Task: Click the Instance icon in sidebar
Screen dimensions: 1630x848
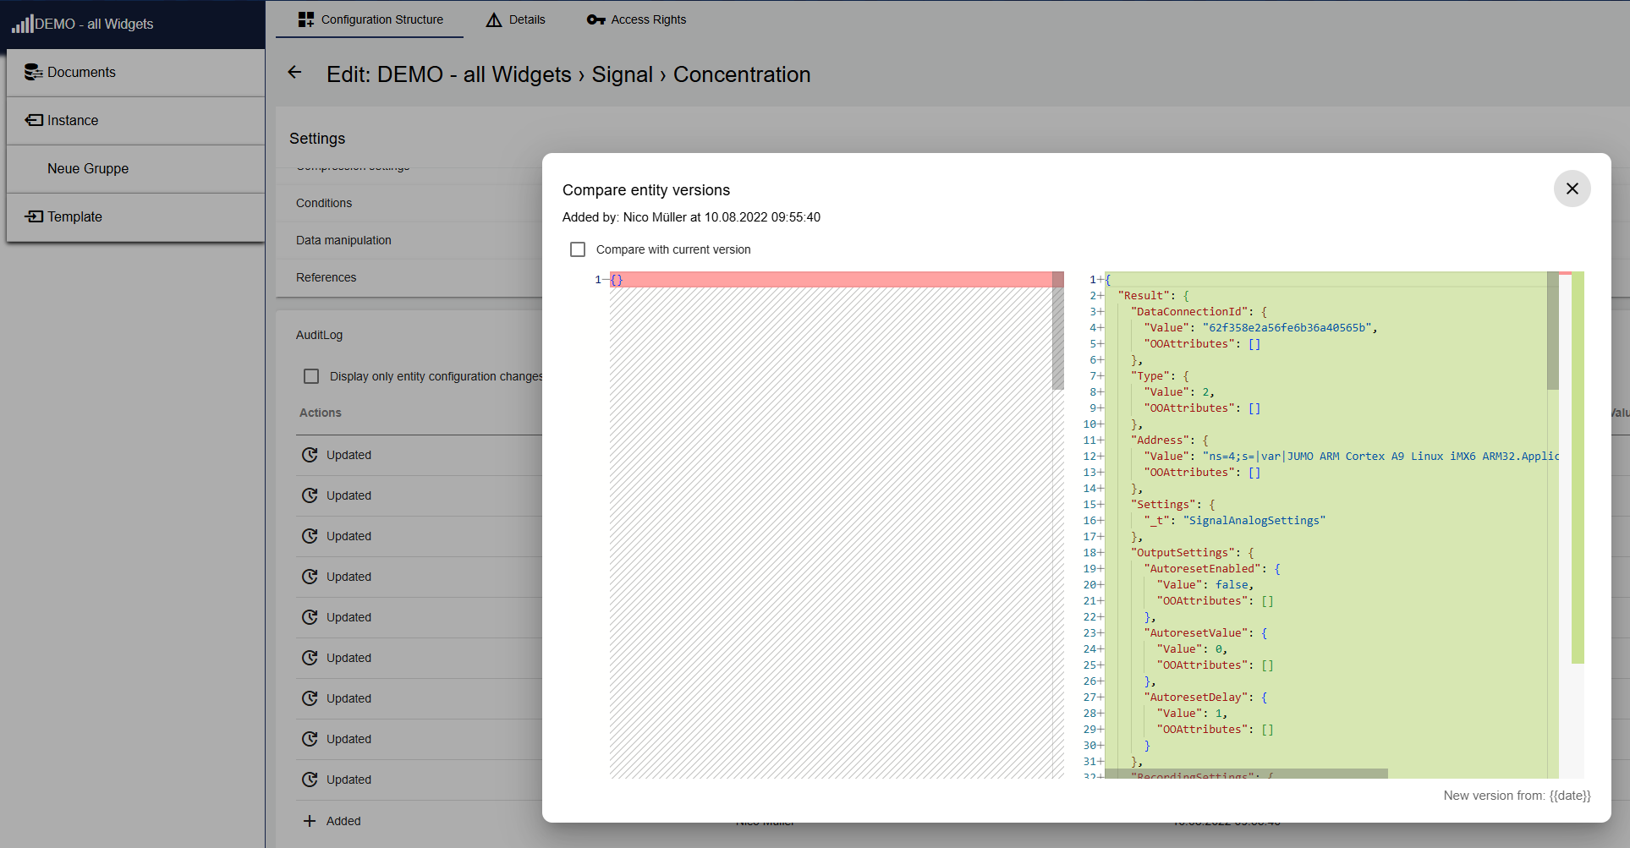Action: click(x=34, y=120)
